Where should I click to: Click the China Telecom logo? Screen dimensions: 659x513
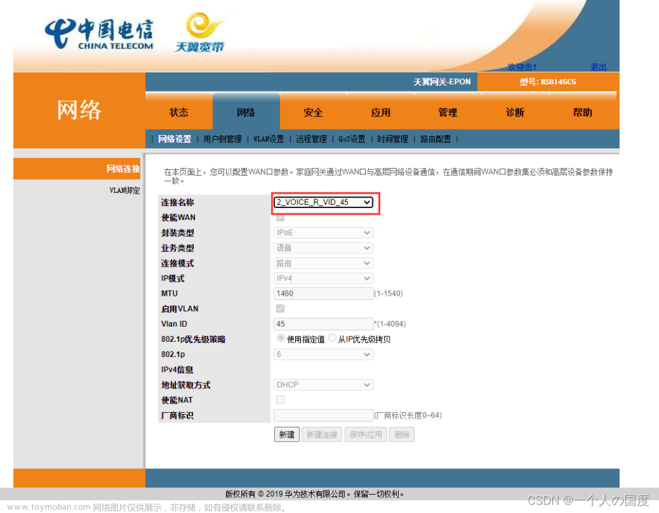pos(100,34)
